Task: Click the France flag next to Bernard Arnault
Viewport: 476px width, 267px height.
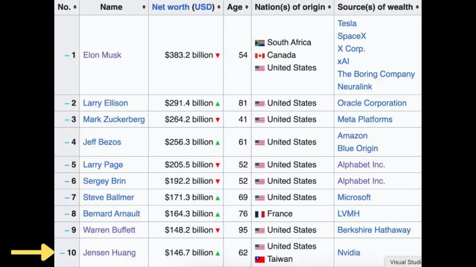Action: (x=260, y=214)
